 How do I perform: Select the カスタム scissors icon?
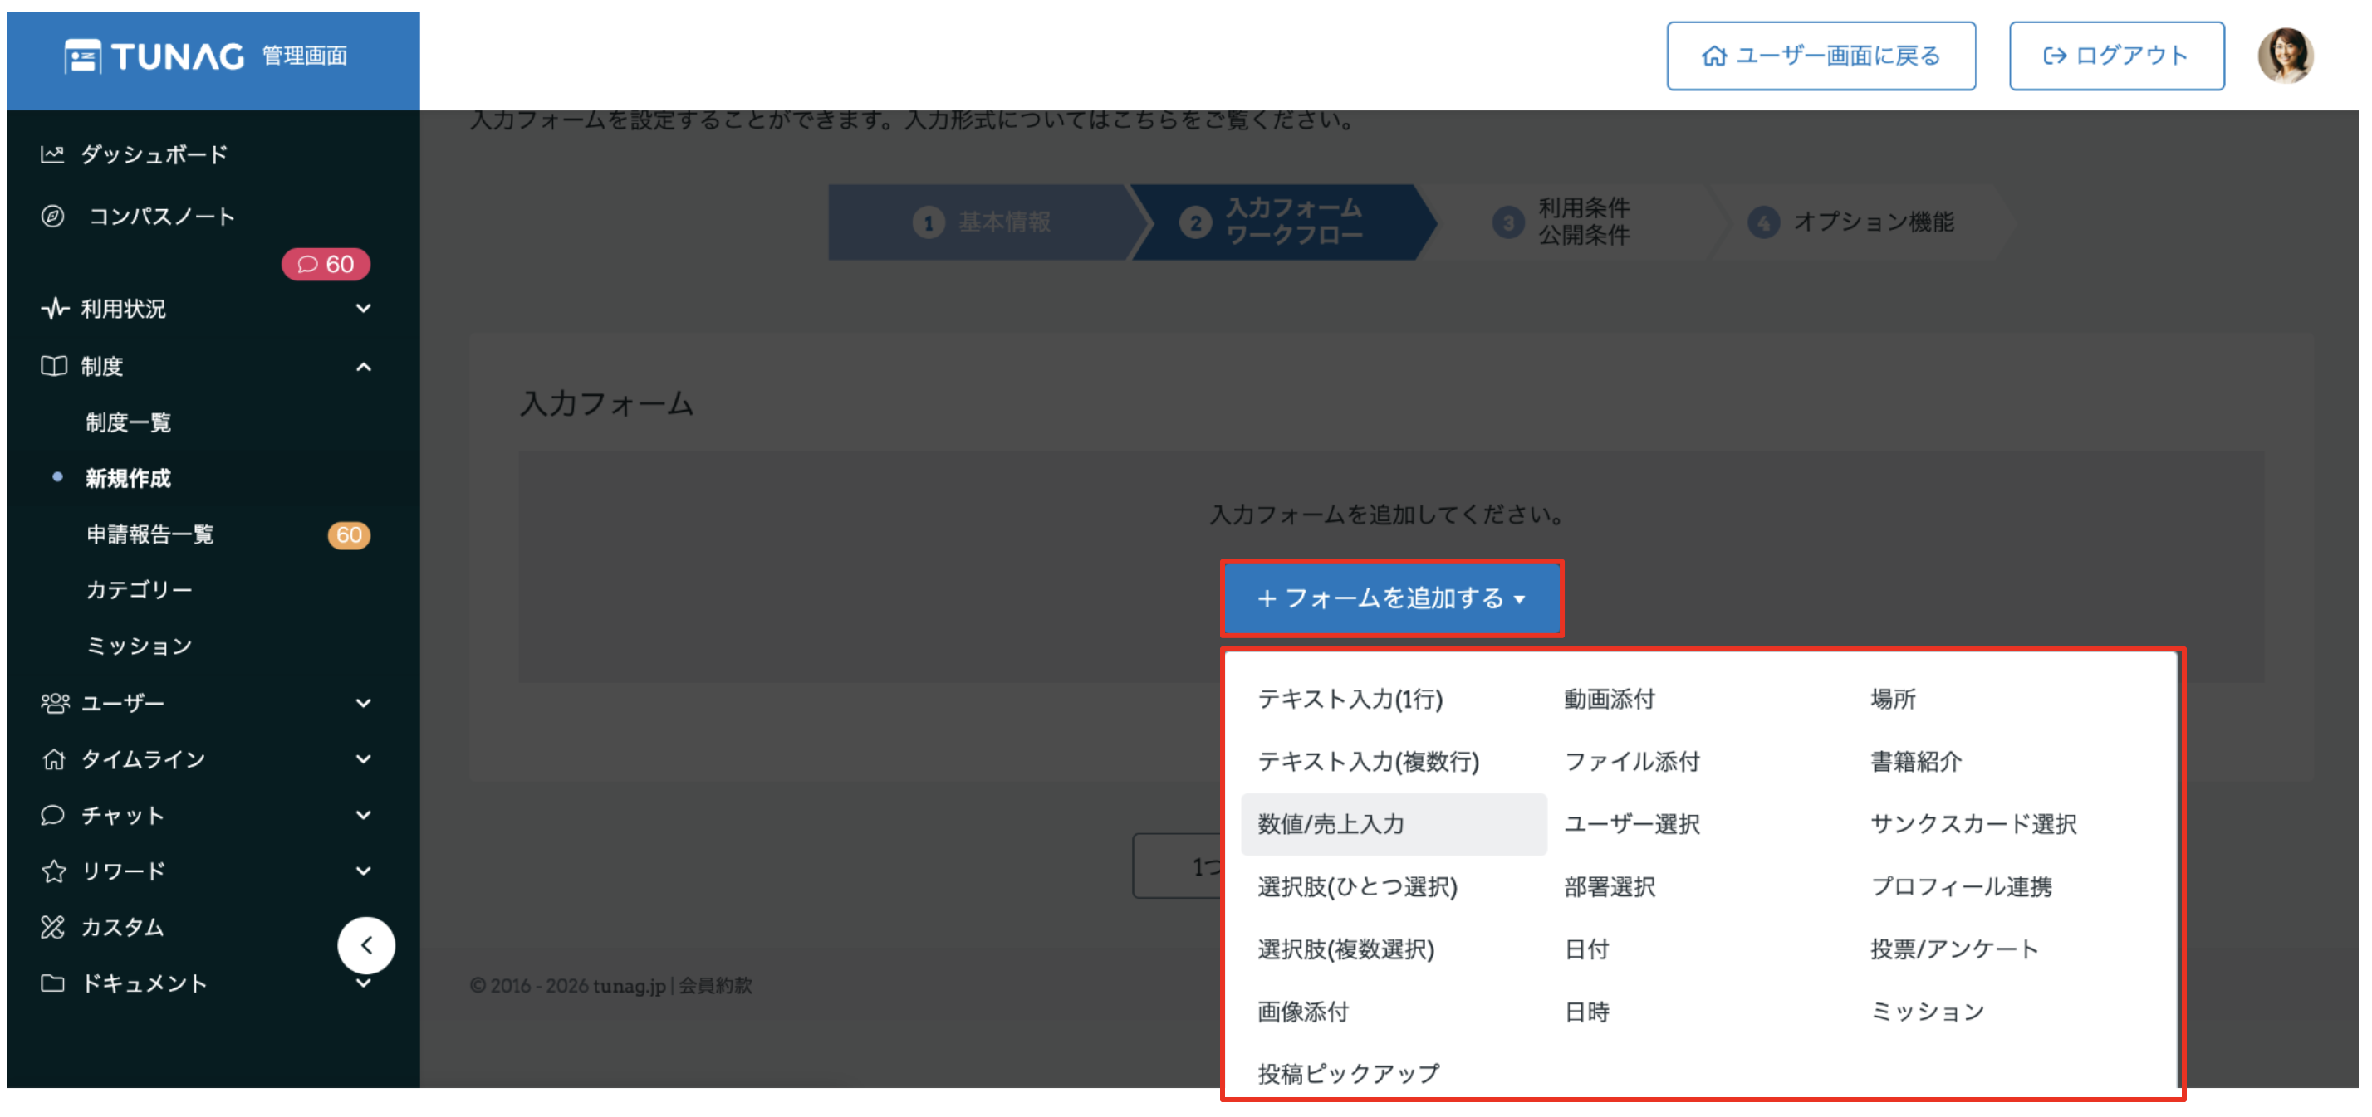click(x=52, y=926)
